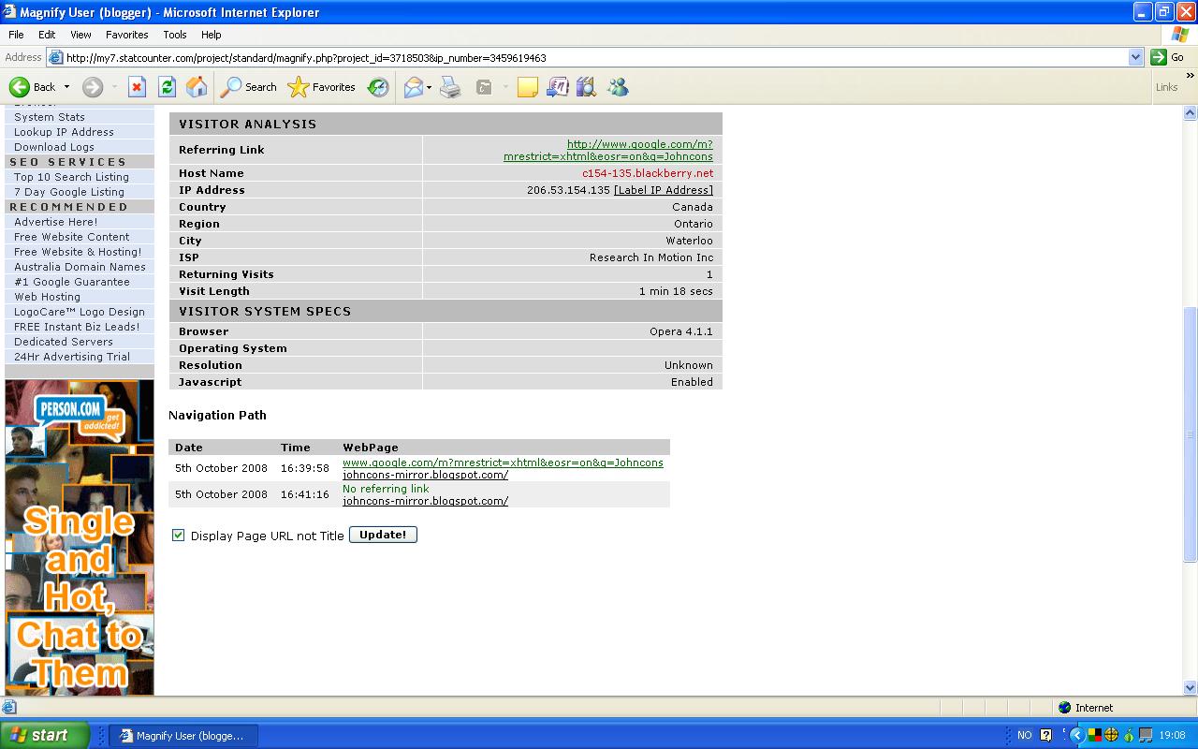
Task: Open the Back button history dropdown arrow
Action: (66, 87)
